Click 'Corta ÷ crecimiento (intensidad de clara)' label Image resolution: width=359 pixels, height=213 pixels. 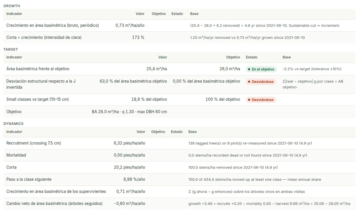[44, 38]
